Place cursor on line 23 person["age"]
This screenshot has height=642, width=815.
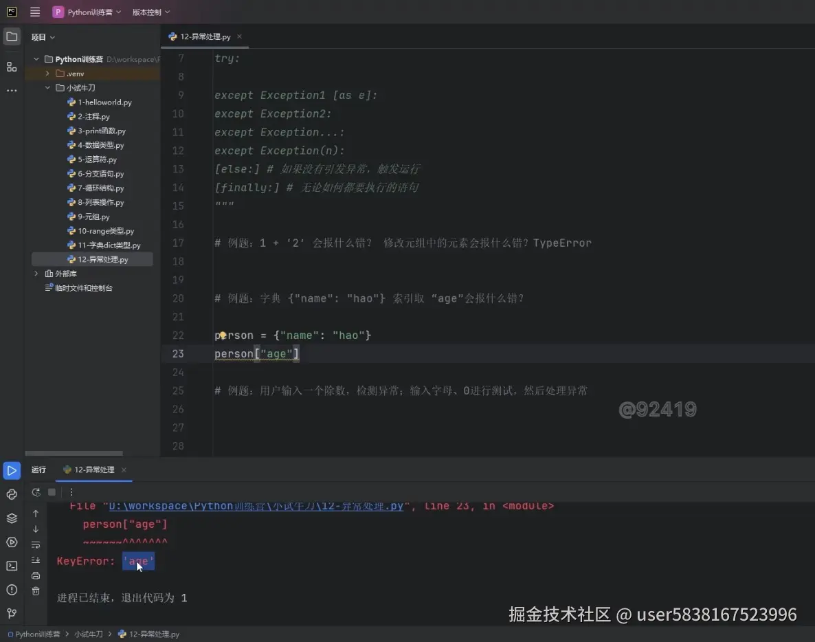(x=257, y=354)
